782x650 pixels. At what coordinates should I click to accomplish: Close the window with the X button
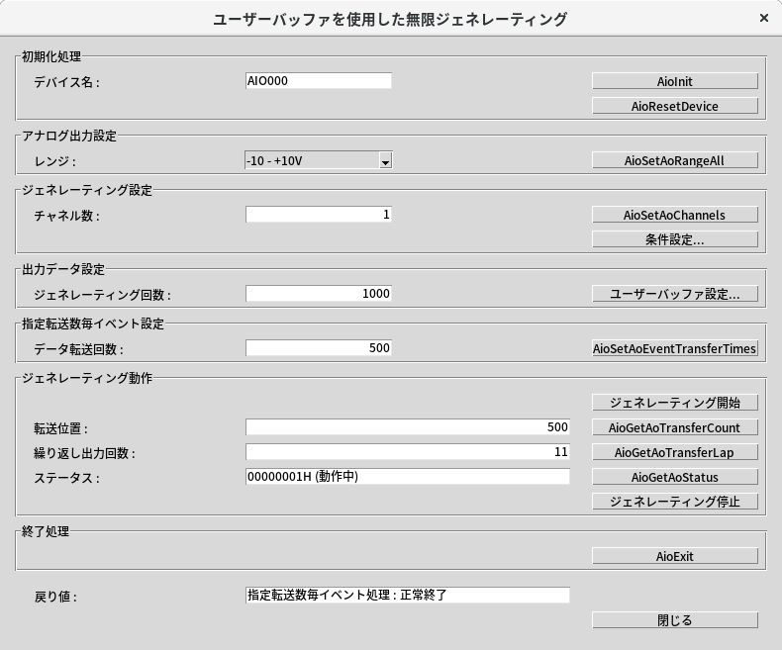[763, 19]
